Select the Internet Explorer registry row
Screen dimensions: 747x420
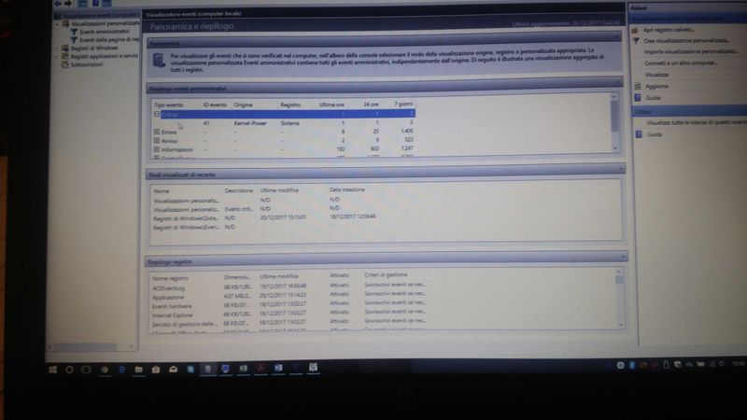tap(289, 314)
